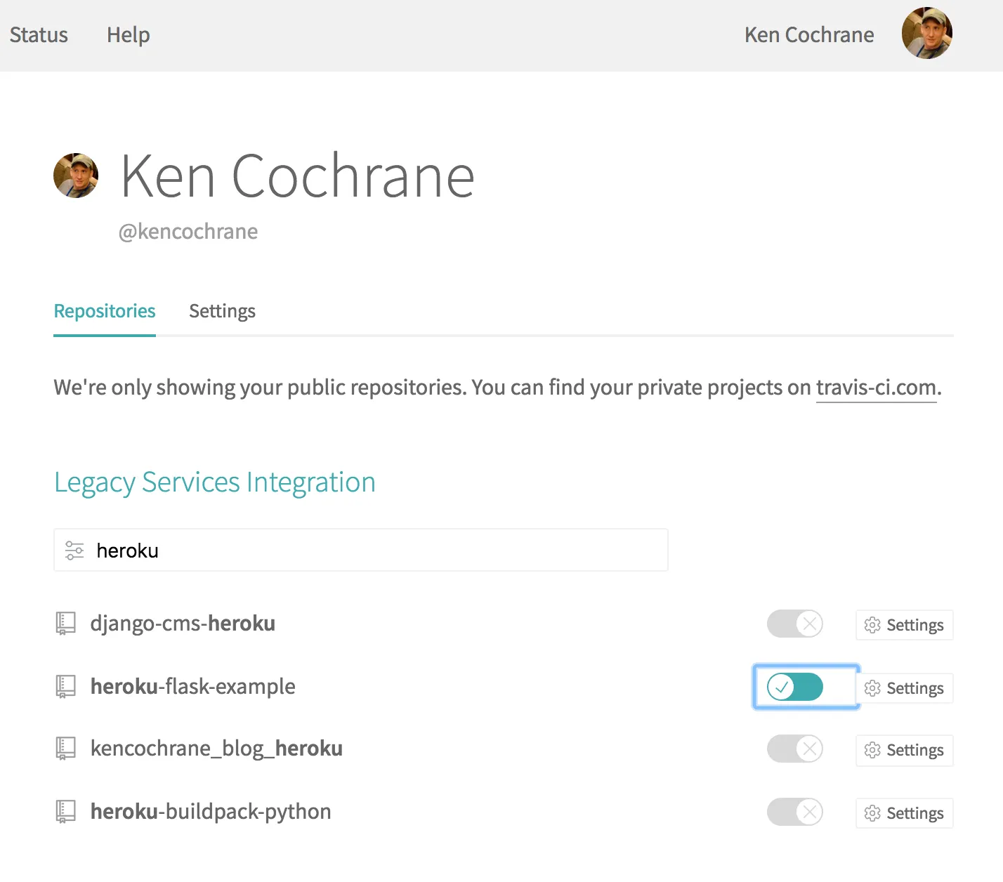Viewport: 1003px width, 882px height.
Task: Open the django-cms-heroku repository
Action: coord(183,624)
